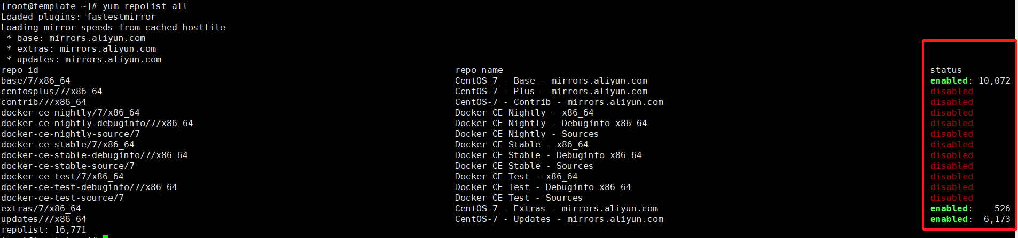Image resolution: width=1018 pixels, height=238 pixels.
Task: Click the enabled status showing 526
Action: tap(970, 209)
